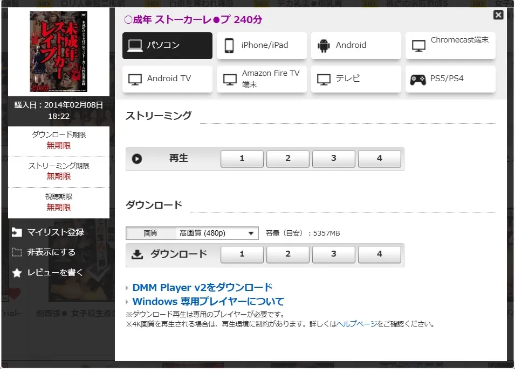Click the ストリーミング section heading
The height and width of the screenshot is (369, 515).
click(x=159, y=116)
